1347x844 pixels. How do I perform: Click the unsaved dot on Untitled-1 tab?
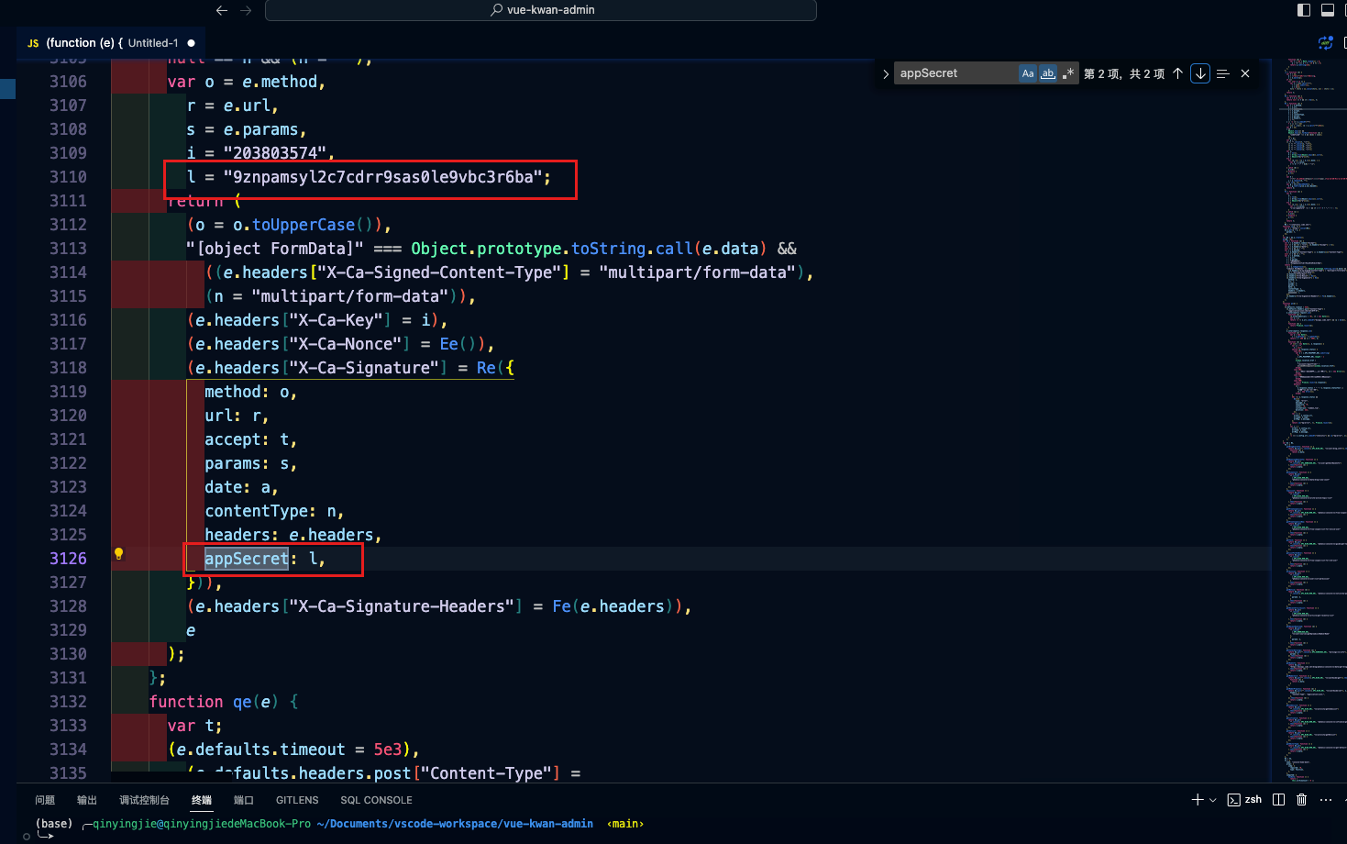tap(191, 43)
